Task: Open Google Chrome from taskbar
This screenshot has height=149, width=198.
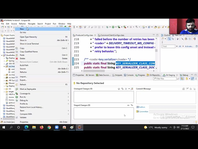Action: pos(49,127)
